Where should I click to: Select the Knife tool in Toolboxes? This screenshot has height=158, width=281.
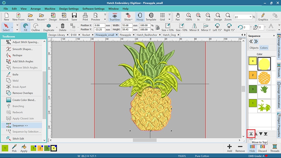point(15,75)
